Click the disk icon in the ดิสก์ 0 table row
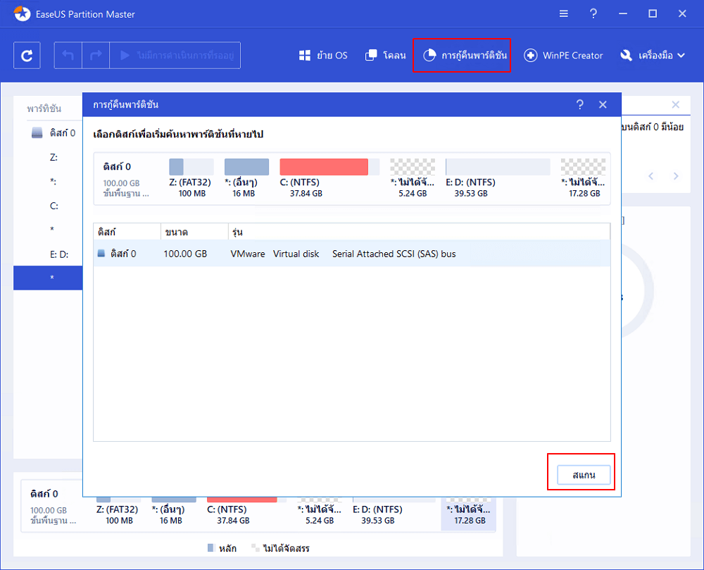Viewport: 704px width, 570px height. click(x=101, y=254)
